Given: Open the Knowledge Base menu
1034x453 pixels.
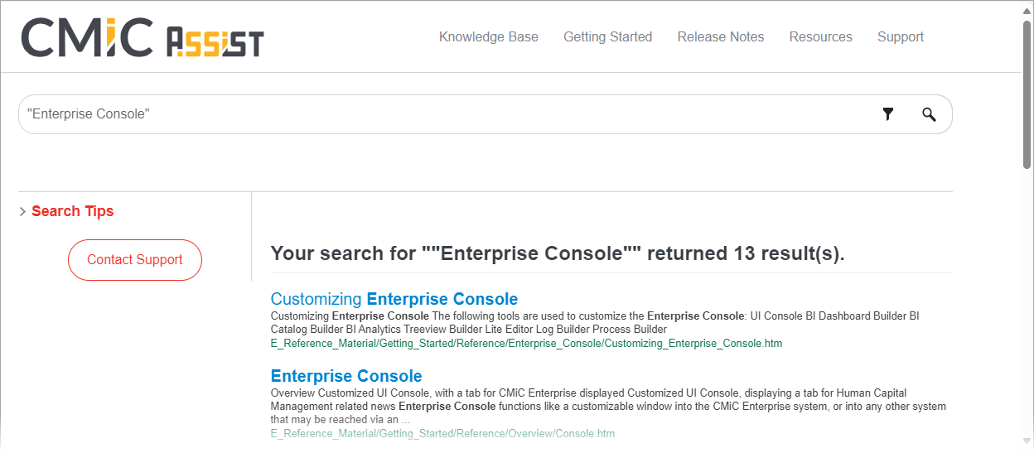Looking at the screenshot, I should [x=488, y=37].
